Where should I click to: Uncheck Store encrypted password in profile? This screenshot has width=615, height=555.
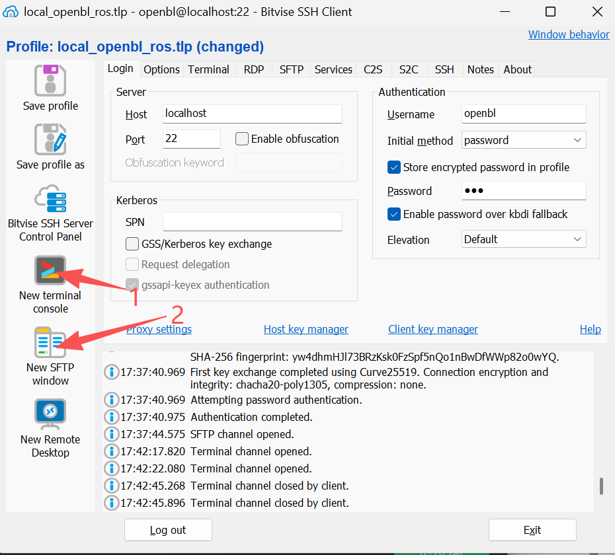point(394,167)
